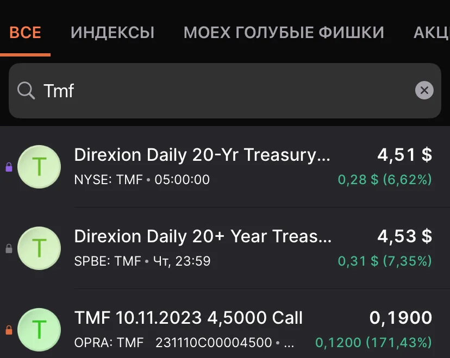Viewport: 450px width, 358px height.
Task: Open the SPBE TMF round T logo
Action: pyautogui.click(x=39, y=248)
